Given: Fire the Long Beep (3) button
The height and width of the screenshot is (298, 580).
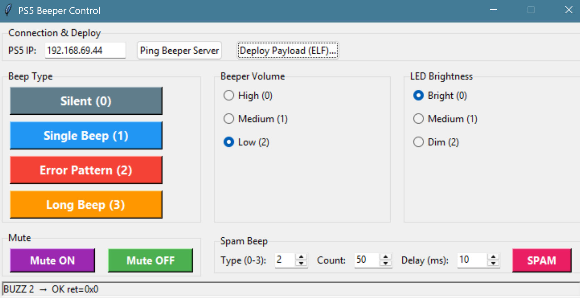Looking at the screenshot, I should pyautogui.click(x=86, y=205).
